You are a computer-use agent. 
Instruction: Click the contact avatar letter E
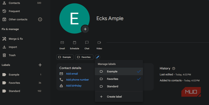point(74,19)
